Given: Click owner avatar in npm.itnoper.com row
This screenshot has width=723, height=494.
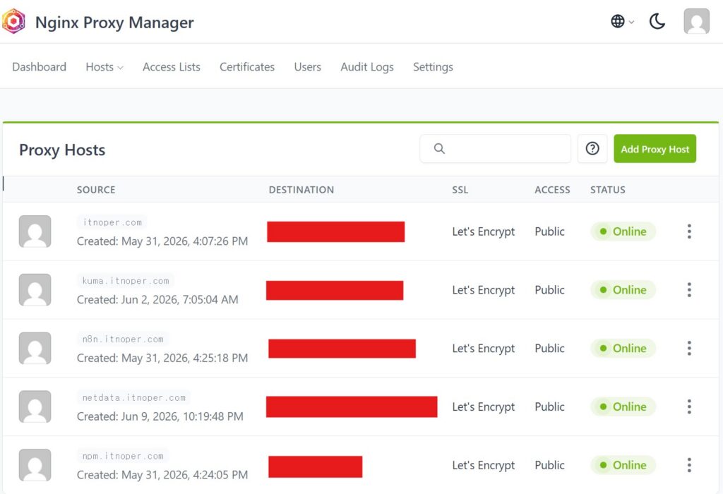Looking at the screenshot, I should click(x=35, y=465).
